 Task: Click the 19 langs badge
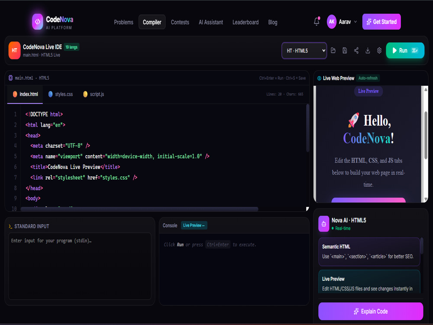point(71,47)
